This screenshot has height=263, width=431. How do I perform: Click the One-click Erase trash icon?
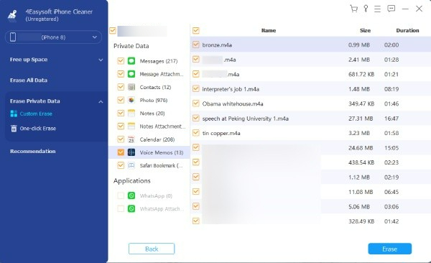14,128
